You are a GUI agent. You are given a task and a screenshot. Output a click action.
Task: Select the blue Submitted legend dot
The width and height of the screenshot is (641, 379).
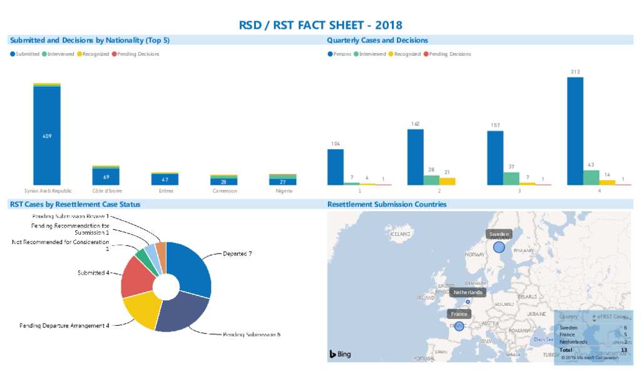point(13,54)
